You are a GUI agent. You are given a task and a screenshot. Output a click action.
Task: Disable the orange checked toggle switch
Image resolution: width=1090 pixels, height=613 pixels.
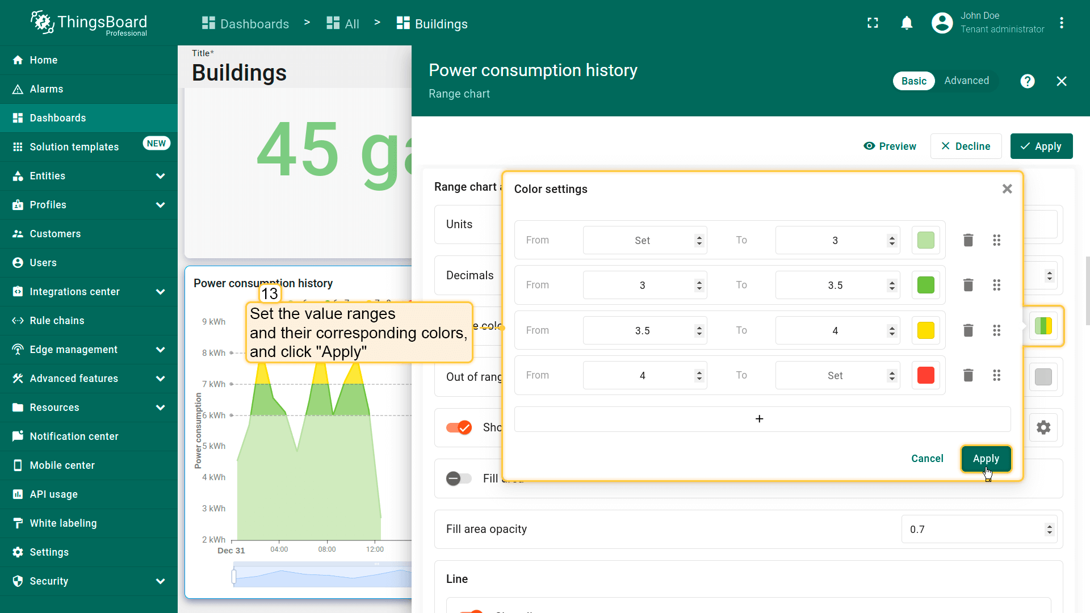[x=459, y=427]
